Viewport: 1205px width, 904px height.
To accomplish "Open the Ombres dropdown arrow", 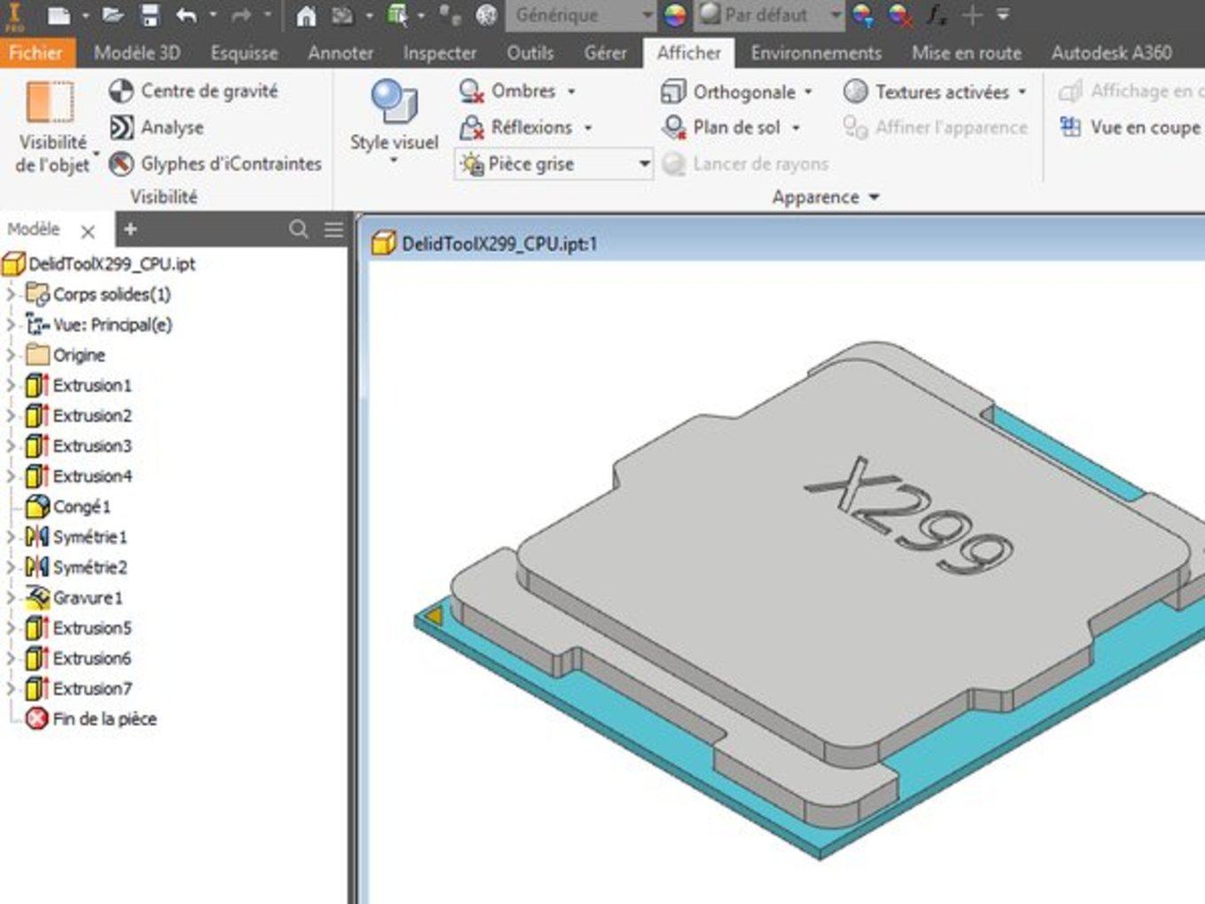I will click(571, 92).
